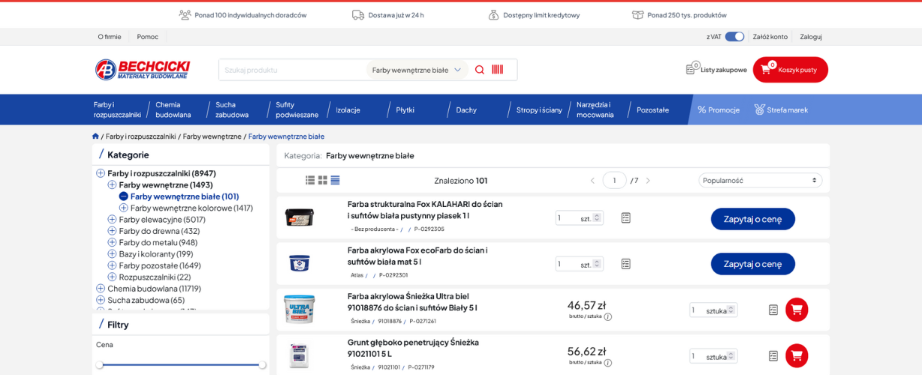Add Fox ecoFarb paint to shopping list
This screenshot has width=922, height=375.
click(x=625, y=264)
